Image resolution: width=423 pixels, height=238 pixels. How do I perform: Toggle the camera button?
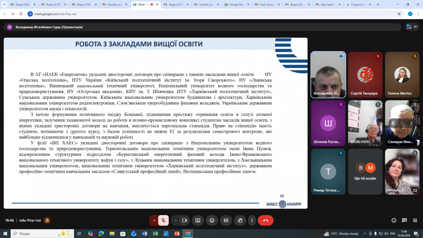pos(184,220)
